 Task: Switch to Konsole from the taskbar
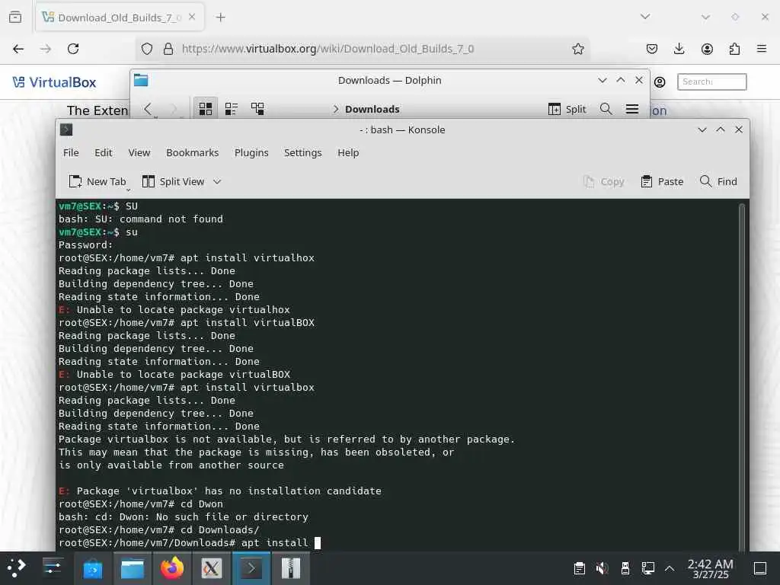coord(251,568)
